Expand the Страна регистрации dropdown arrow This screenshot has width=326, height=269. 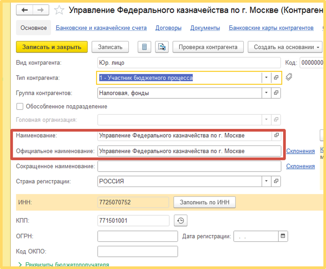click(266, 181)
